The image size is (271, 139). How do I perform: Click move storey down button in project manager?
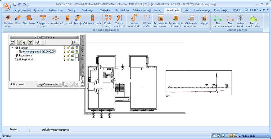(43, 42)
